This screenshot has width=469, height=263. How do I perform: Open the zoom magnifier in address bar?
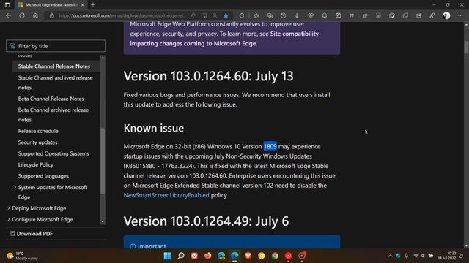click(215, 15)
